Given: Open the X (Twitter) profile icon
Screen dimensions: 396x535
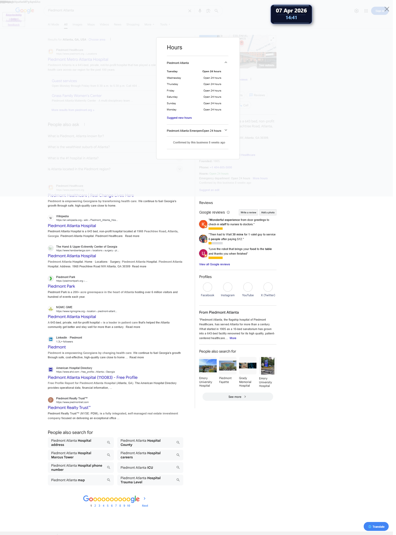Looking at the screenshot, I should pyautogui.click(x=268, y=287).
